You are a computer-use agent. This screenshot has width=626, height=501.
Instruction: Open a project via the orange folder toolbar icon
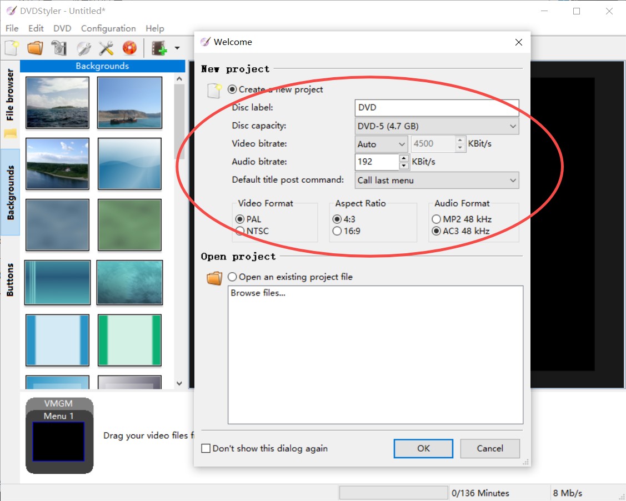(x=35, y=48)
